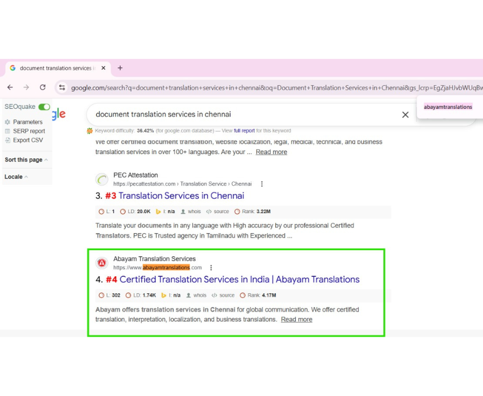Viewport: 483px width, 396px height.
Task: Go back with the browser back arrow
Action: pyautogui.click(x=10, y=87)
